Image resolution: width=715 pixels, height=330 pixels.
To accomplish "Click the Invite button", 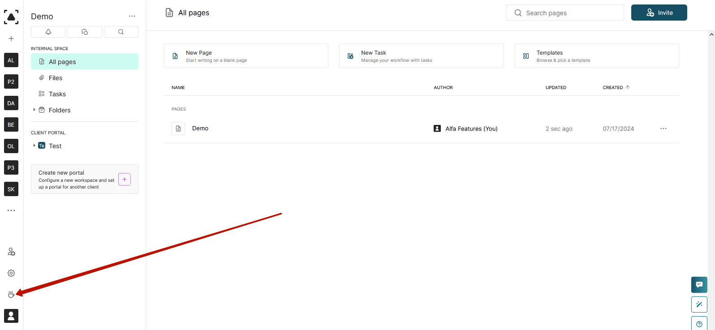I will point(659,13).
